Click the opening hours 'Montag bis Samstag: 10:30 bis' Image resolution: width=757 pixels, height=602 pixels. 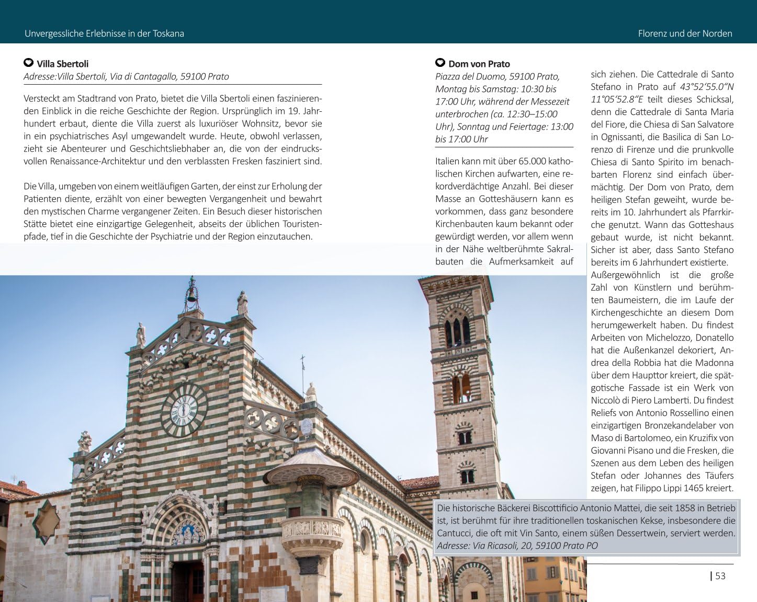[x=496, y=89]
